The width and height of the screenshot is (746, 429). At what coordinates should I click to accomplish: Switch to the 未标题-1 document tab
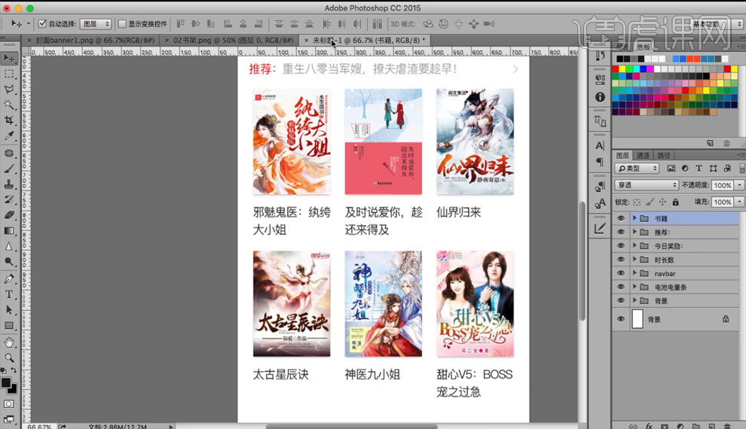[366, 41]
